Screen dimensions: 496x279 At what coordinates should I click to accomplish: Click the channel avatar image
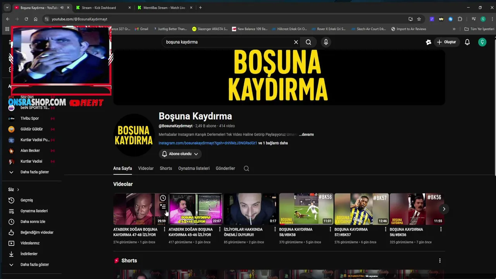[134, 135]
